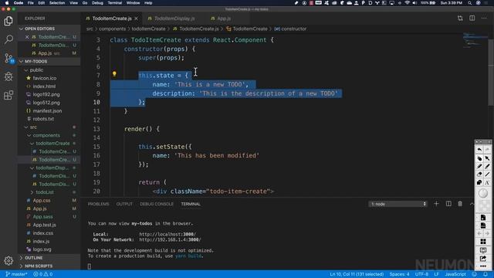This screenshot has height=278, width=494.
Task: Click the share icon in annotation palette
Action: (x=483, y=259)
